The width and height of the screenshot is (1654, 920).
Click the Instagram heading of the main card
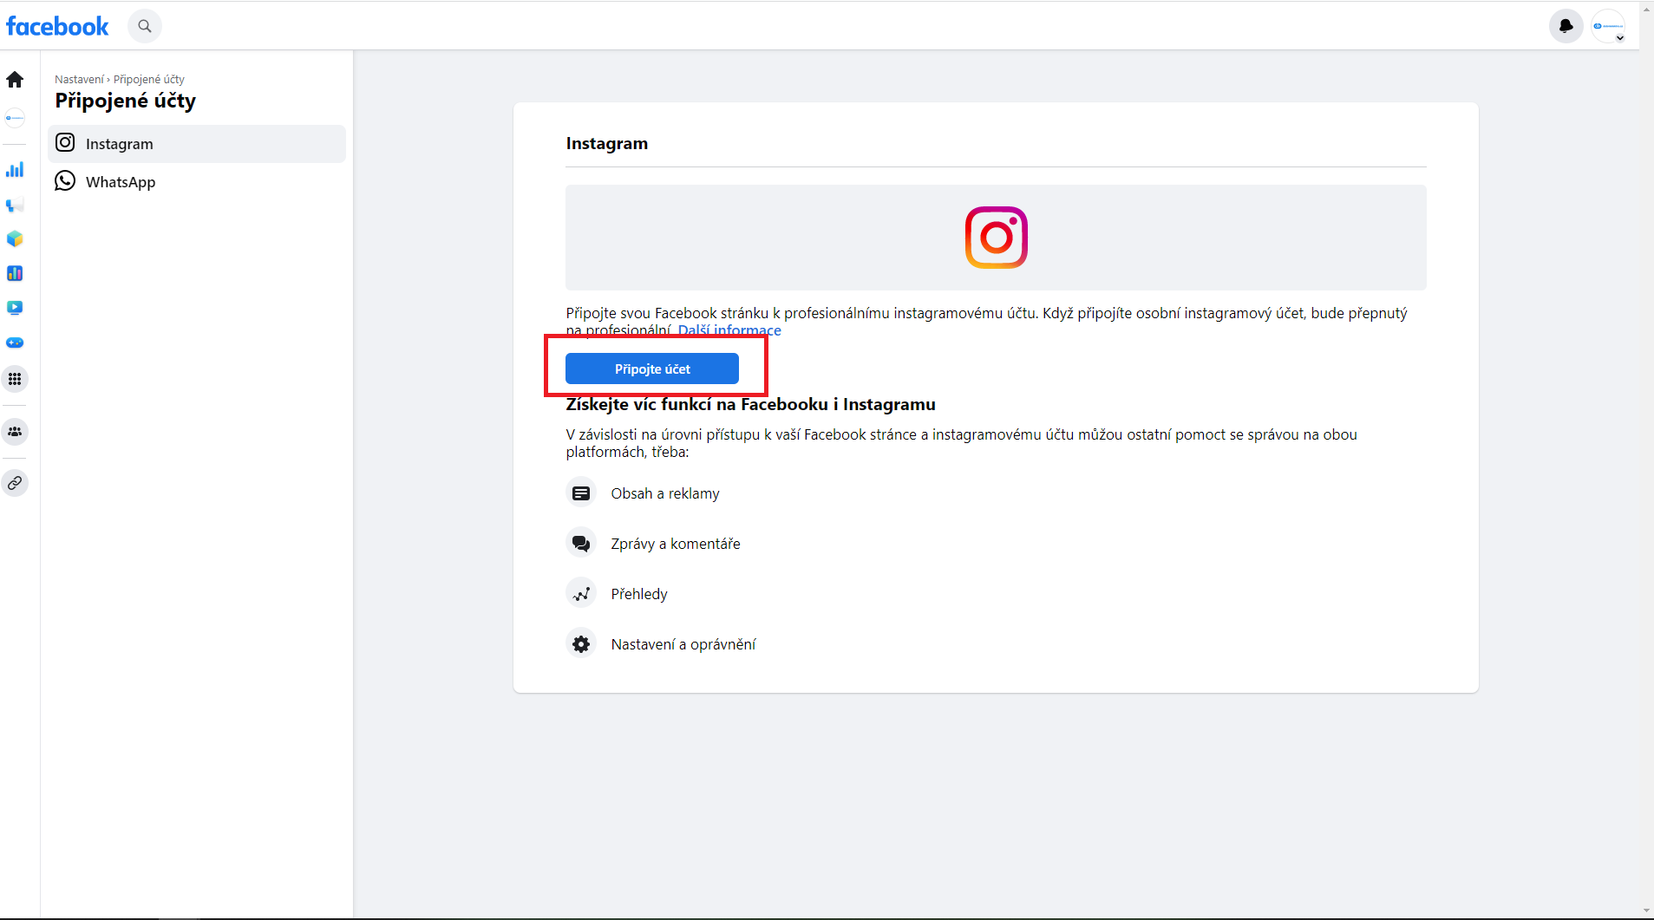[607, 144]
